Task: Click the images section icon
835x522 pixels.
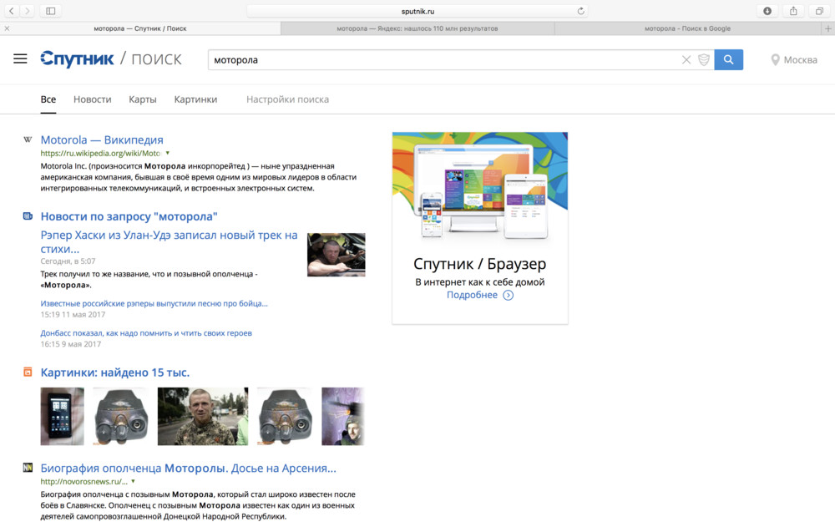Action: click(x=28, y=372)
